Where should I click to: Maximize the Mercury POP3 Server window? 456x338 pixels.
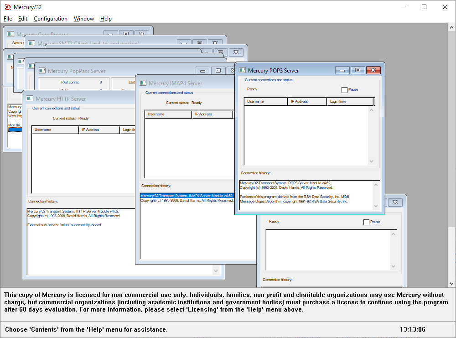pyautogui.click(x=358, y=70)
